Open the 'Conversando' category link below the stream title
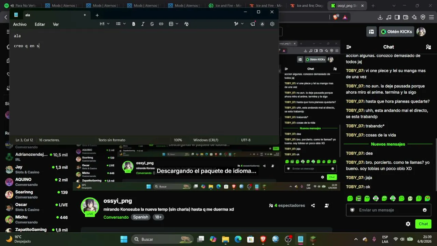The width and height of the screenshot is (437, 246). click(116, 217)
